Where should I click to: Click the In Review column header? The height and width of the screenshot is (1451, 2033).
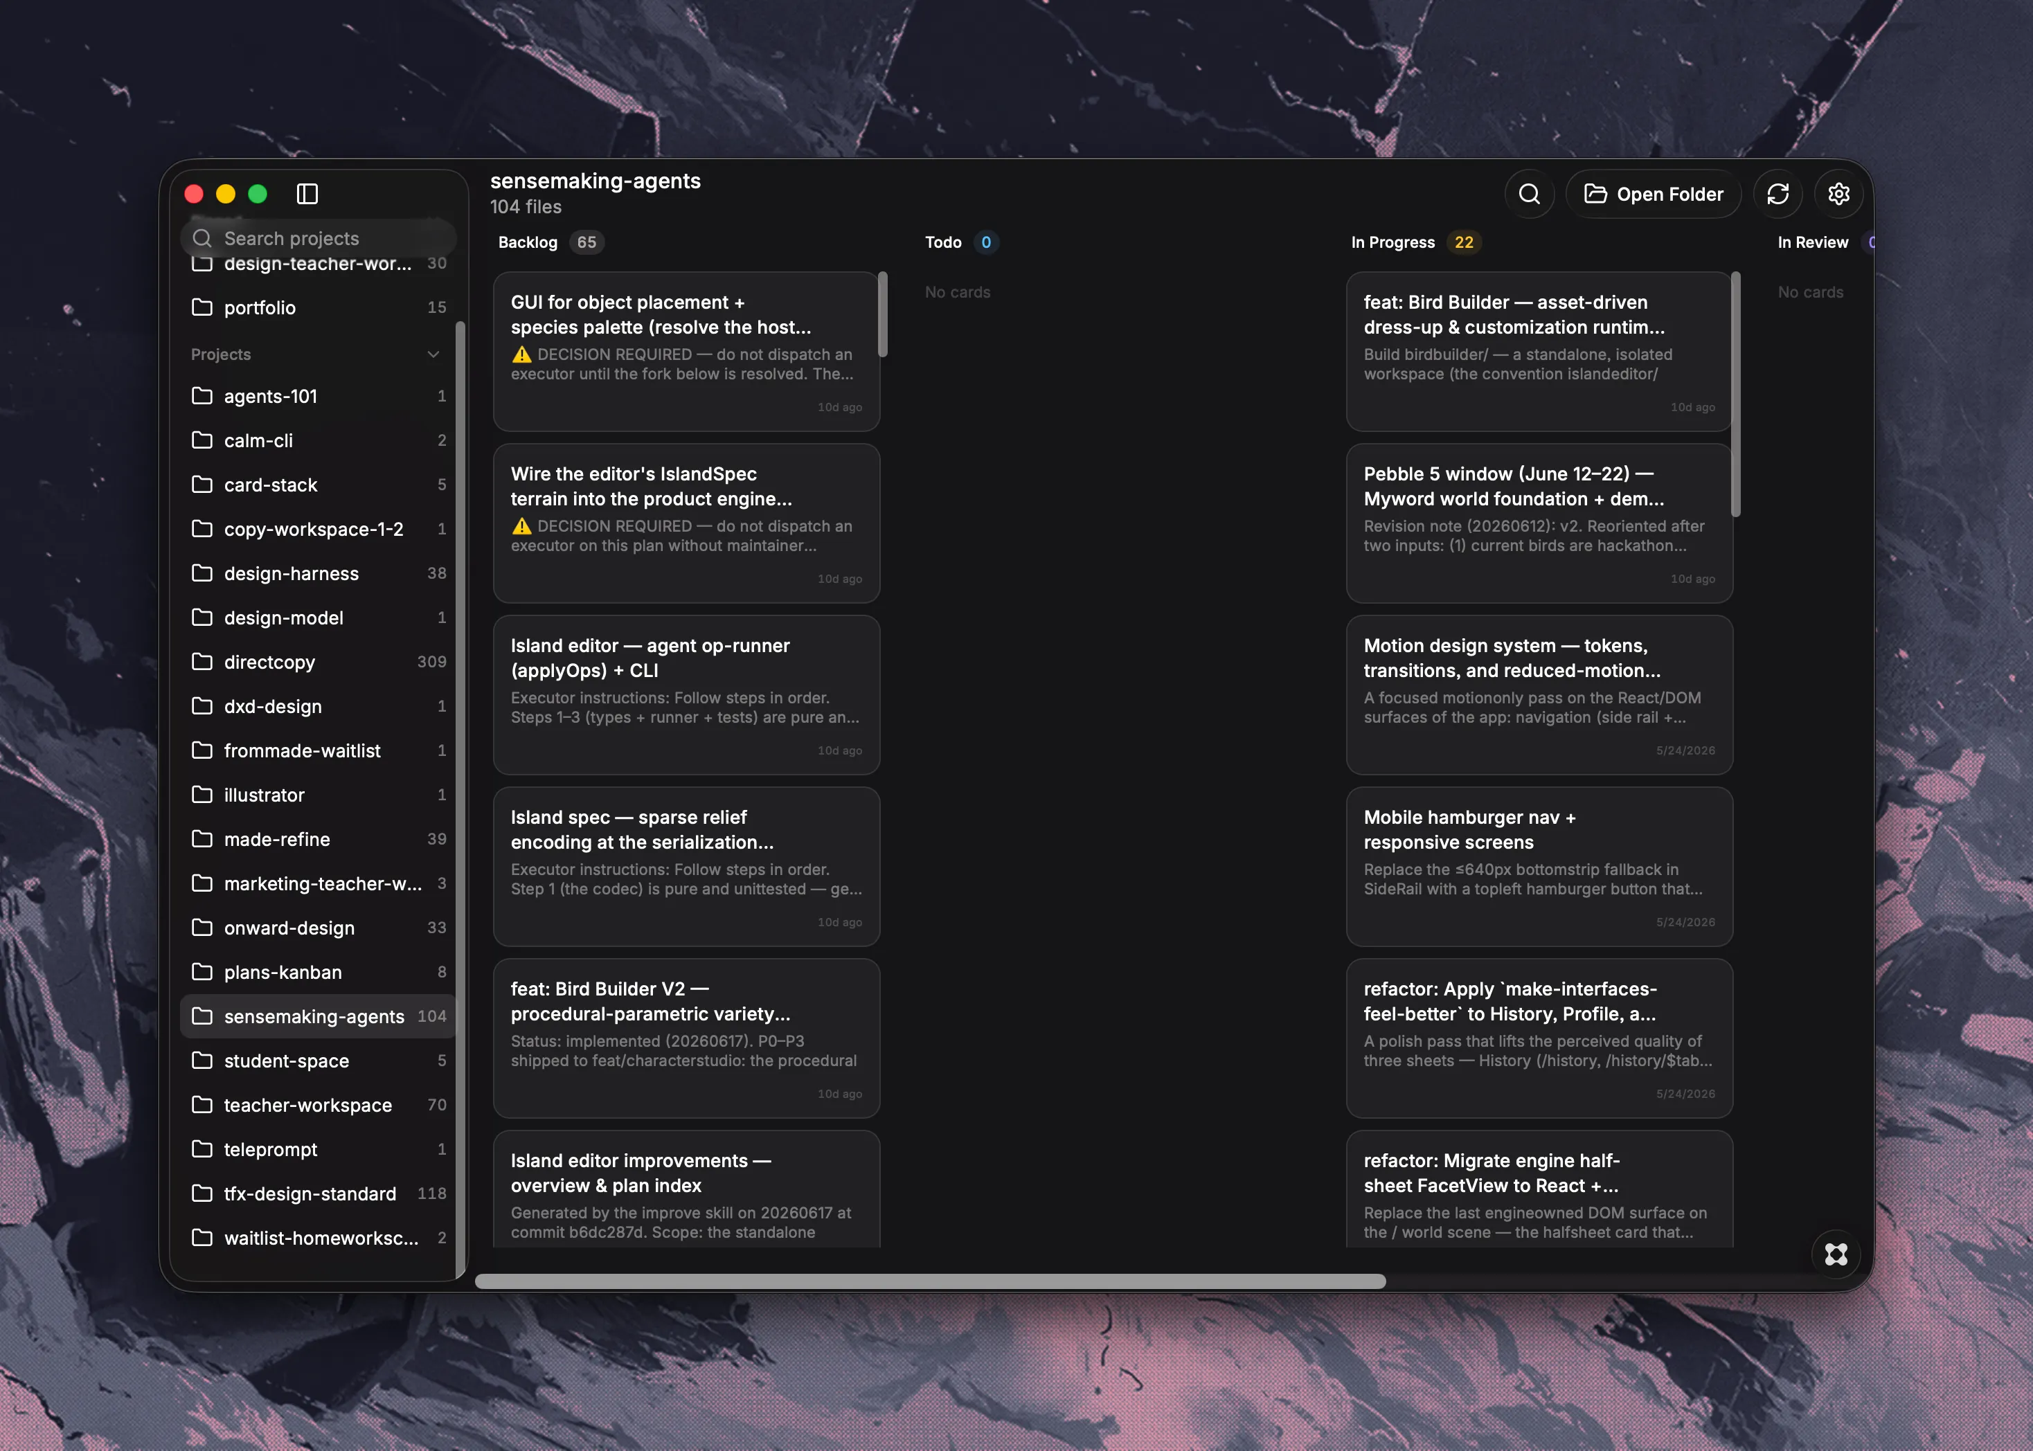[1812, 242]
